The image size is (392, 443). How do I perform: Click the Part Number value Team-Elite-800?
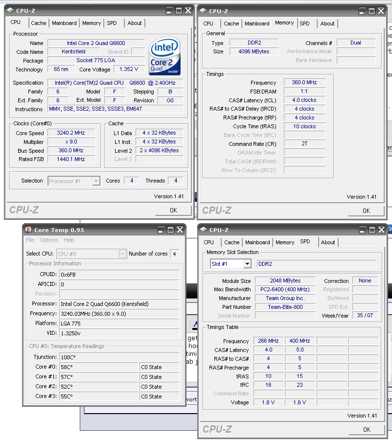[285, 307]
